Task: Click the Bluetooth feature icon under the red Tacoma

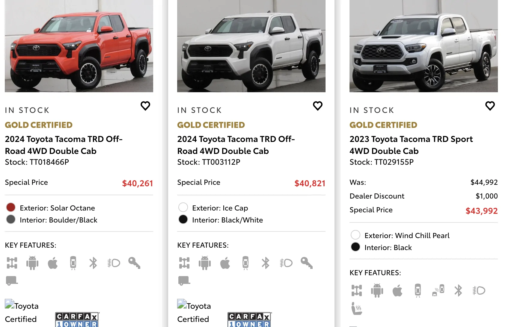Action: click(x=93, y=263)
